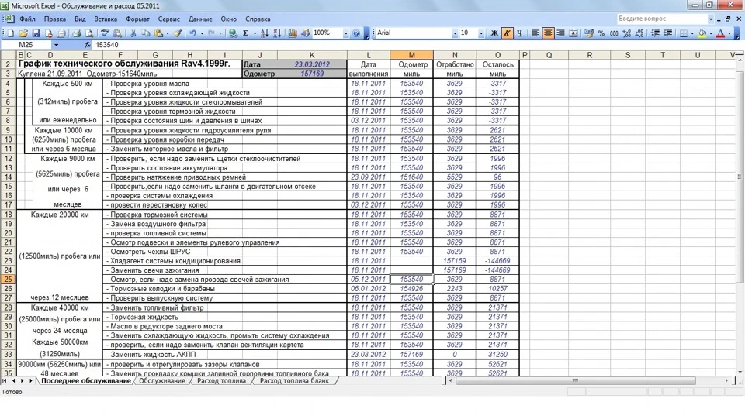Paste using the clipboard icon

(x=158, y=33)
